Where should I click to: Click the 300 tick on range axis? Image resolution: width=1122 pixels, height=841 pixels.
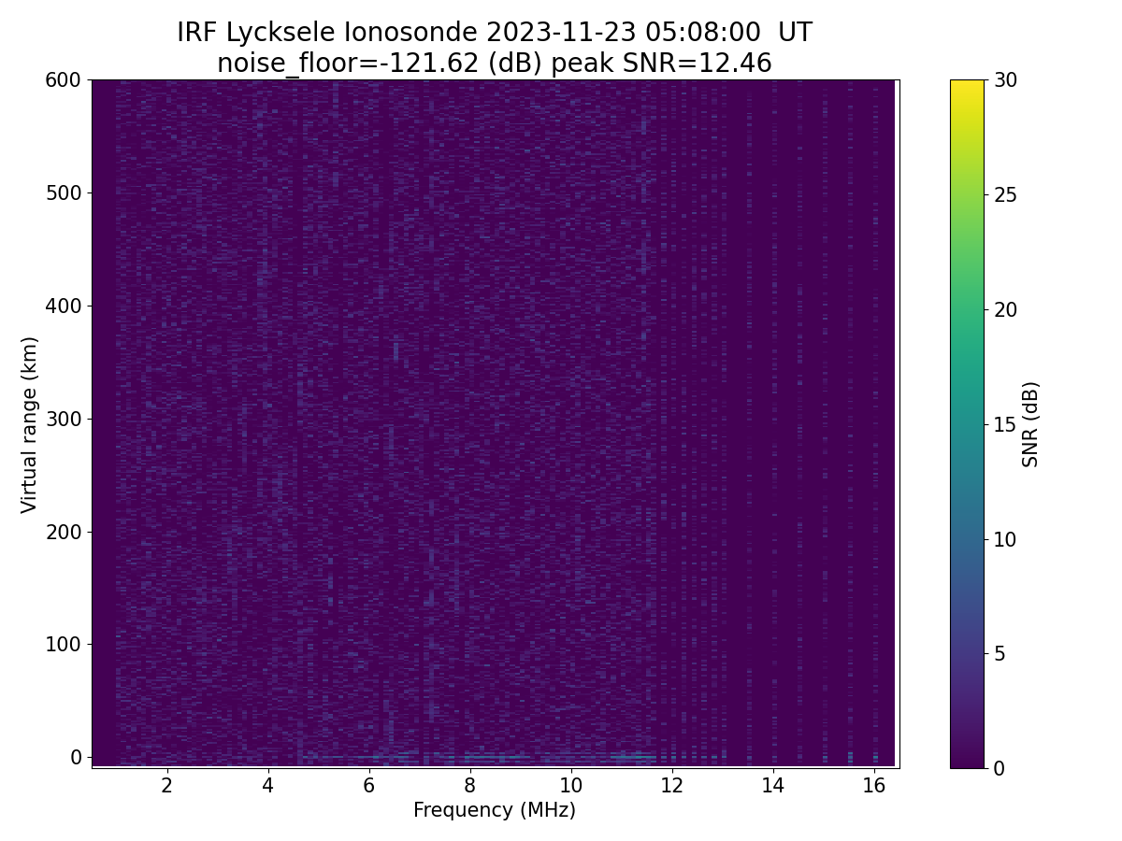tap(64, 419)
